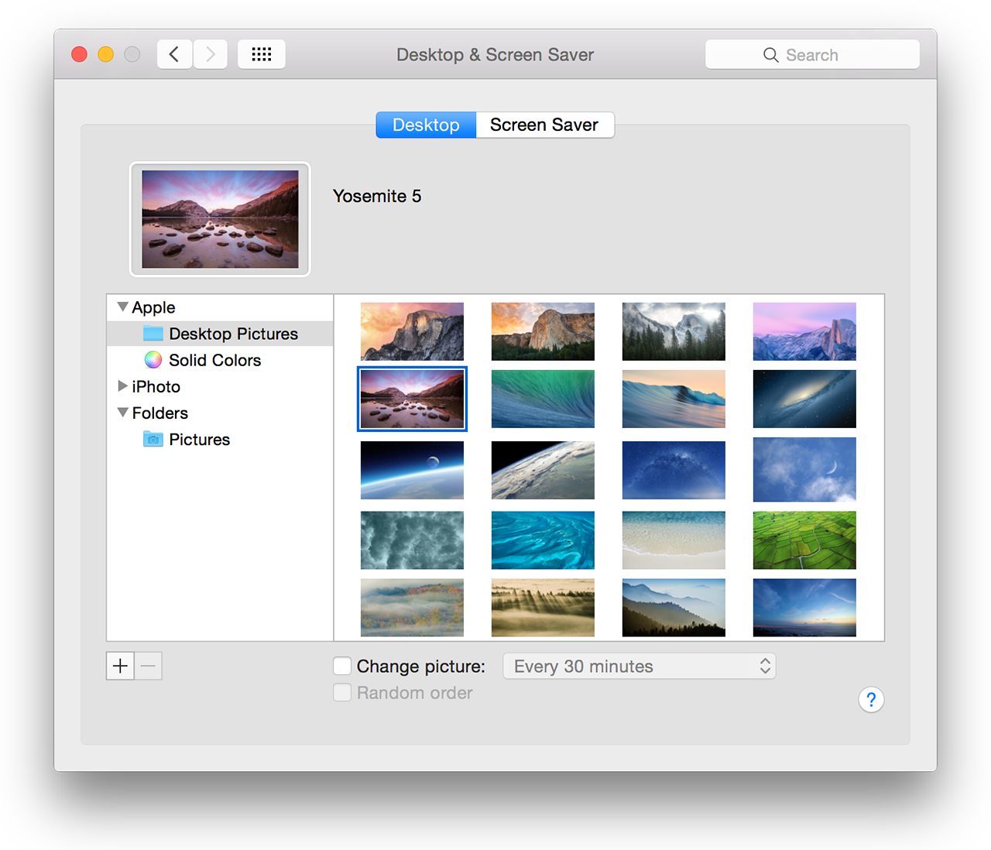Image resolution: width=991 pixels, height=850 pixels.
Task: Collapse the Folders disclosure triangle
Action: coord(122,413)
